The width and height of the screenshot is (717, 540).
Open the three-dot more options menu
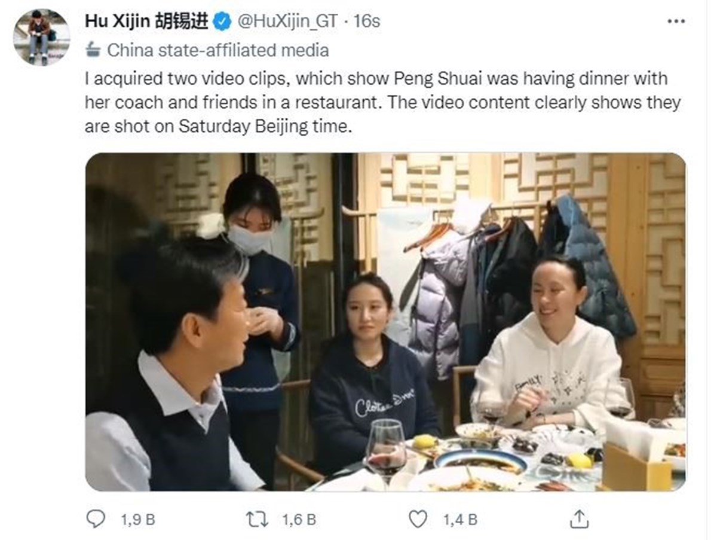click(x=675, y=21)
